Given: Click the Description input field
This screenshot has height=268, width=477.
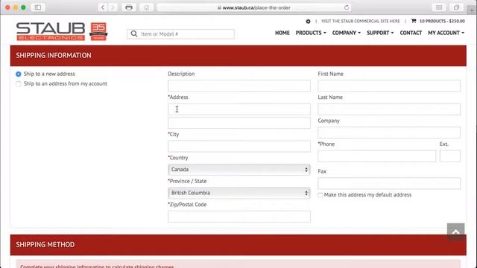Looking at the screenshot, I should click(239, 86).
